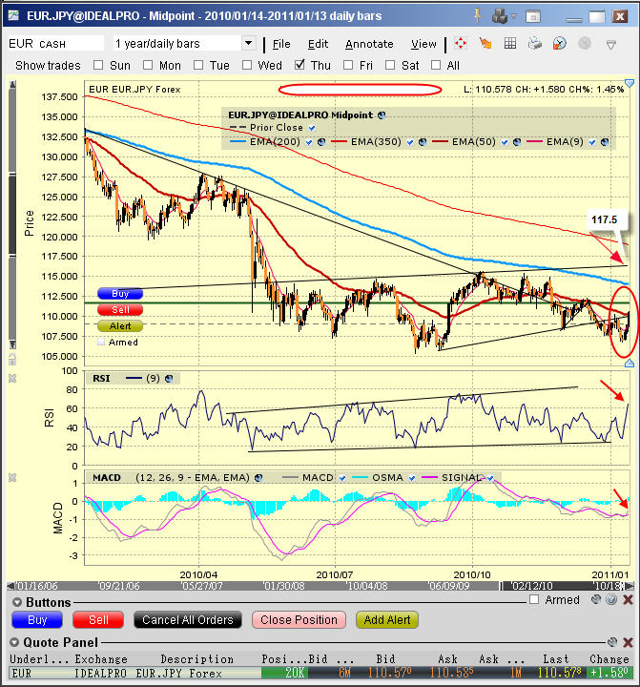Screen dimensions: 640x687
Task: Enable Mon show-trades checkbox
Action: pyautogui.click(x=148, y=65)
